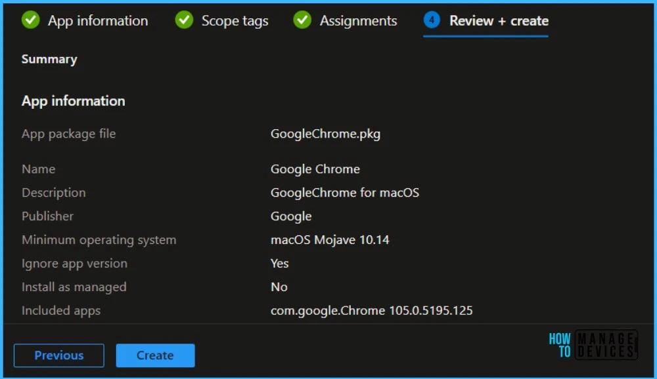Click 'com.google.Chrome 105.0.5195.125' text
The width and height of the screenshot is (657, 379).
[372, 310]
